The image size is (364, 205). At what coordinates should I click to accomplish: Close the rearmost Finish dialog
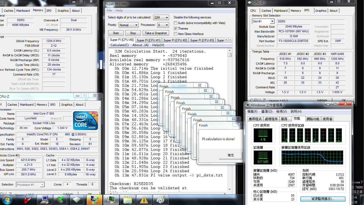tap(200, 85)
